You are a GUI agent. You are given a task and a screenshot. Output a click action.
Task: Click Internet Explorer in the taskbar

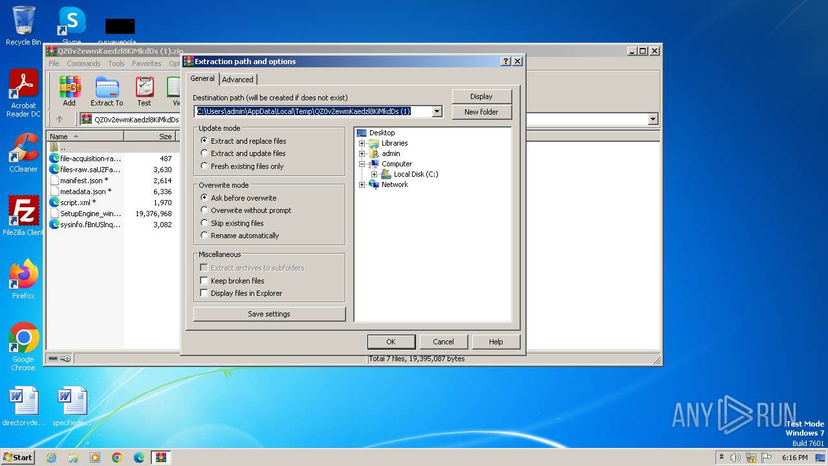52,458
